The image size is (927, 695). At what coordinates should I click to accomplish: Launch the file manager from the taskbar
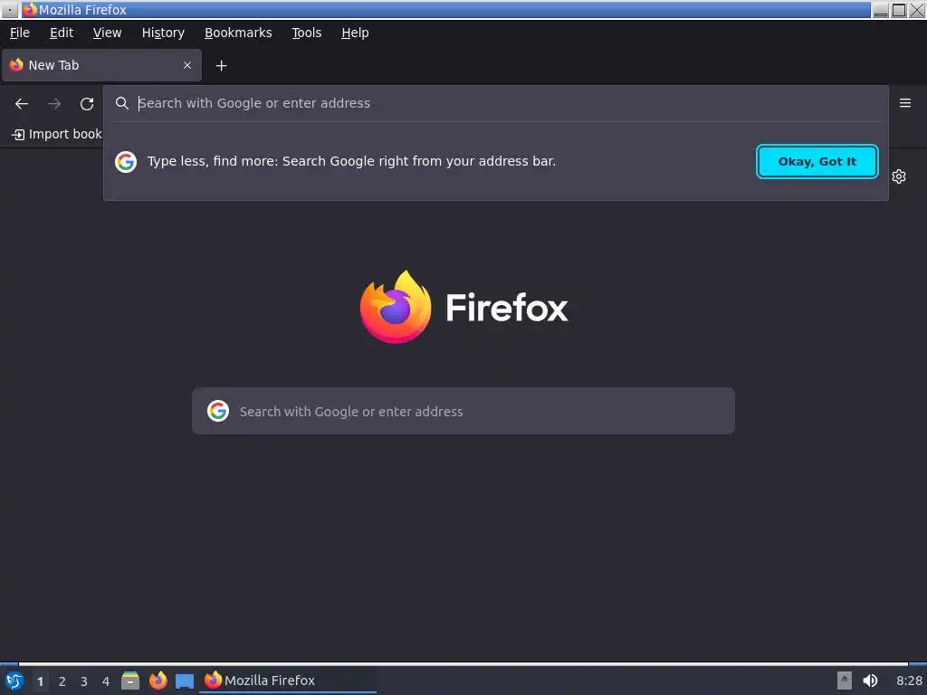coord(130,681)
